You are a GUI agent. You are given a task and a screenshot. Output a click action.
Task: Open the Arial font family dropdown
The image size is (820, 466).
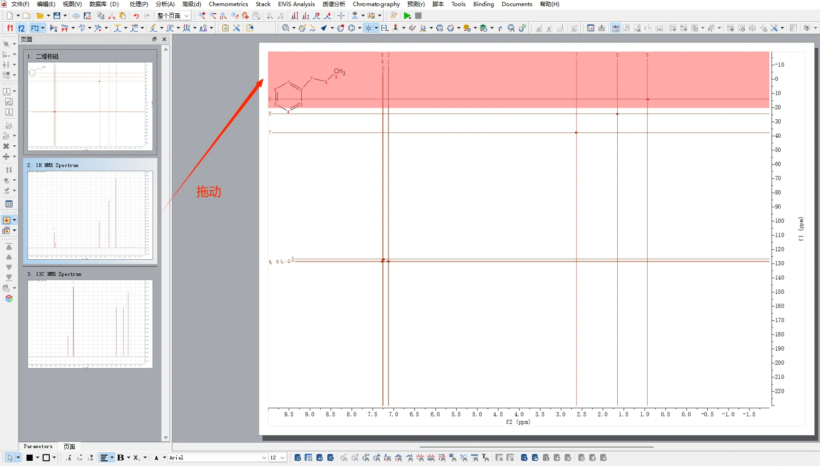(x=218, y=457)
